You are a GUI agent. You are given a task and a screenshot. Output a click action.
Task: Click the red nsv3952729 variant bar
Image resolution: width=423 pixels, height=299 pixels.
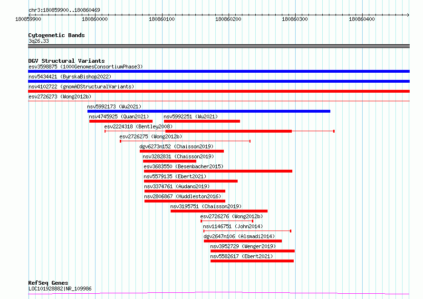tap(252, 251)
